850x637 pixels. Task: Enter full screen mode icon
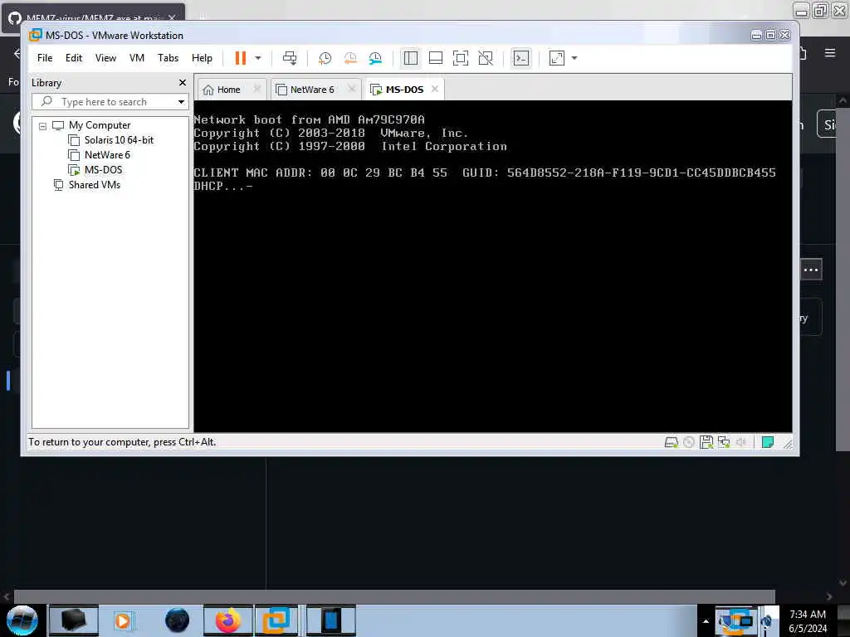(x=460, y=58)
